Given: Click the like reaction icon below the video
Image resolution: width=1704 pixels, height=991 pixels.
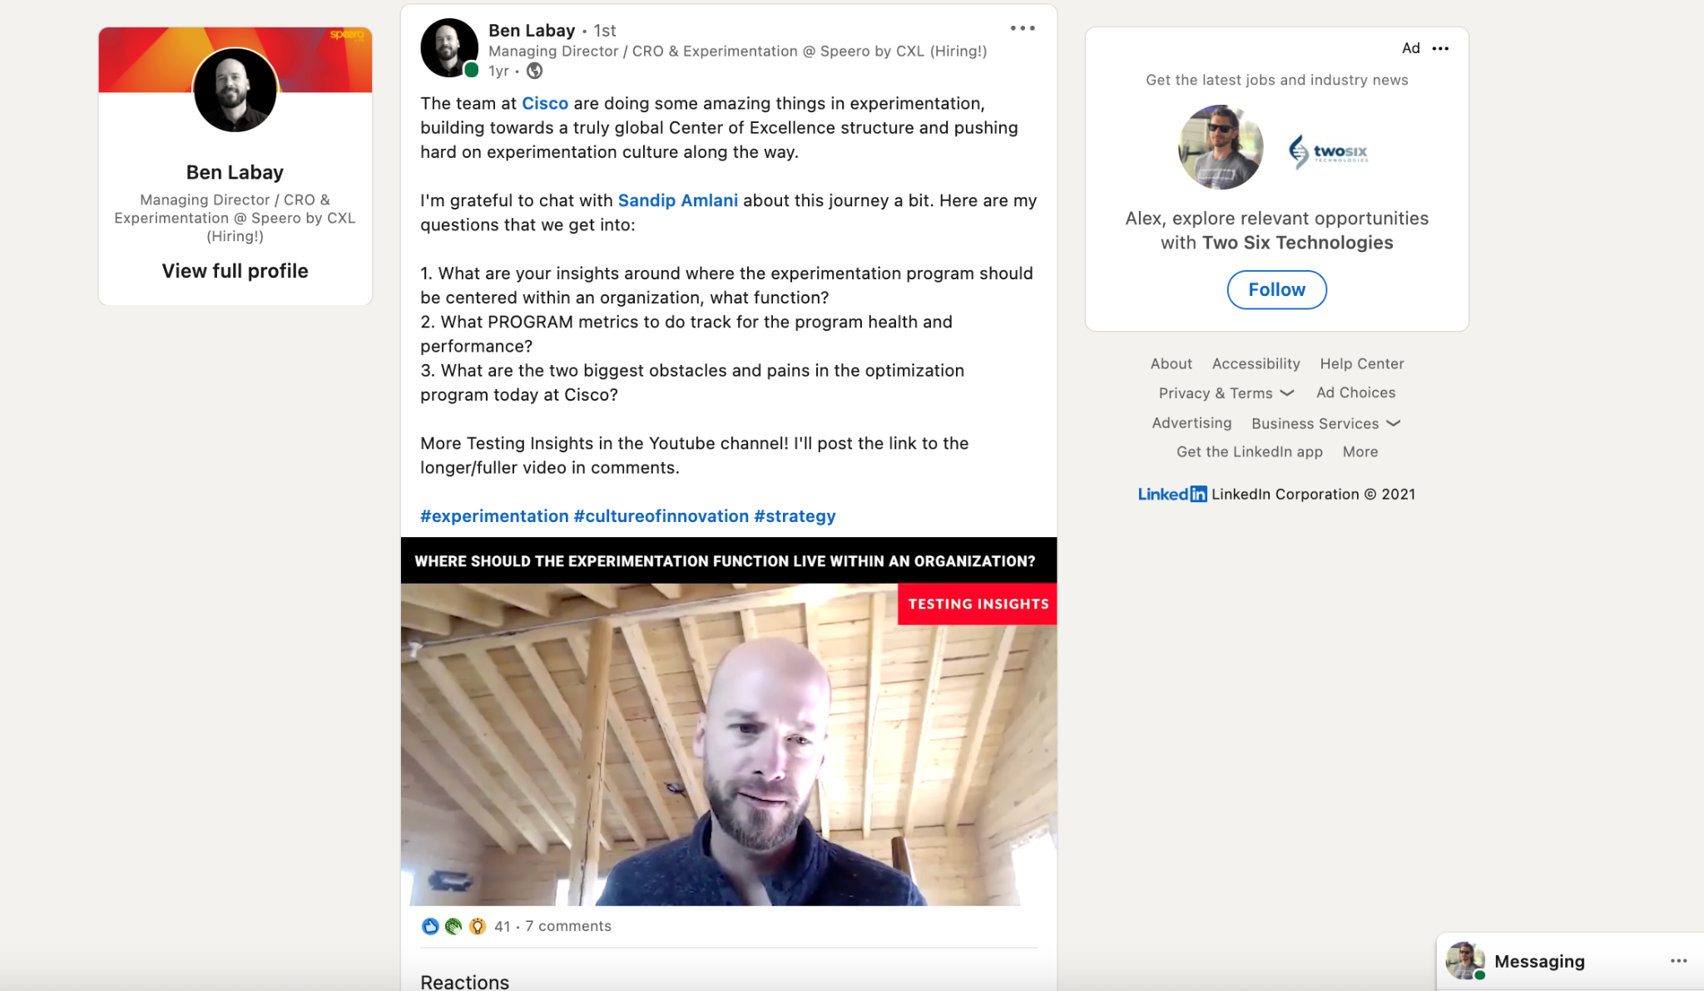Looking at the screenshot, I should pos(430,926).
